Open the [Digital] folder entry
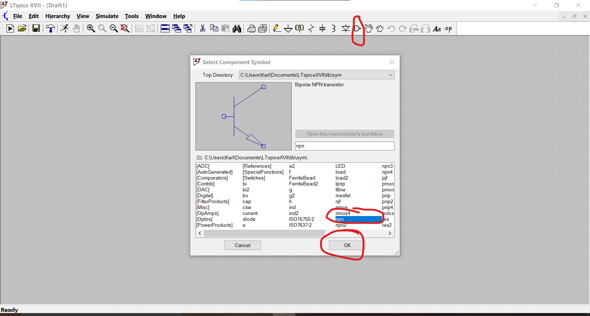 [x=205, y=195]
